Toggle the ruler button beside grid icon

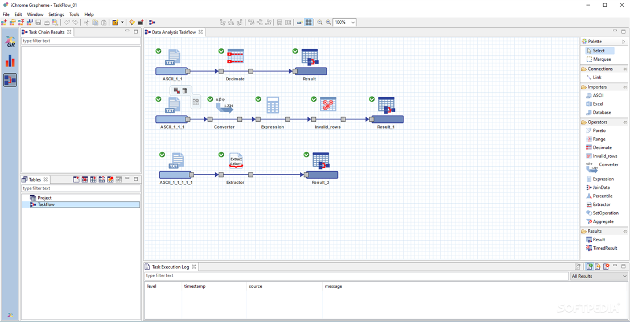point(300,23)
